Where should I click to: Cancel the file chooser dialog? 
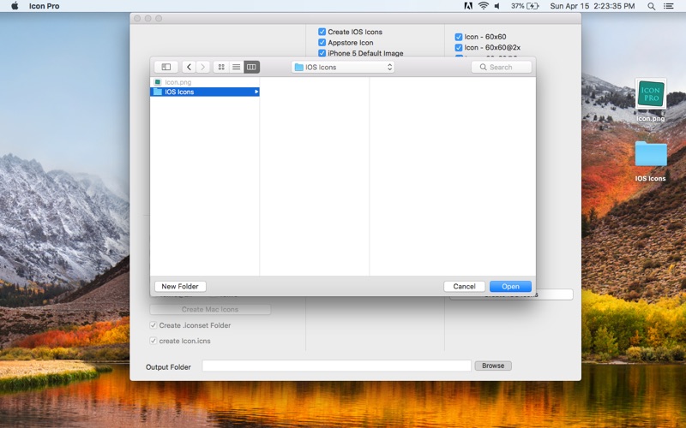[x=464, y=287]
